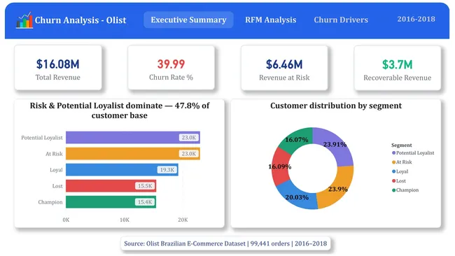This screenshot has height=256, width=455.
Task: Select the Revenue at Risk card
Action: tap(284, 68)
